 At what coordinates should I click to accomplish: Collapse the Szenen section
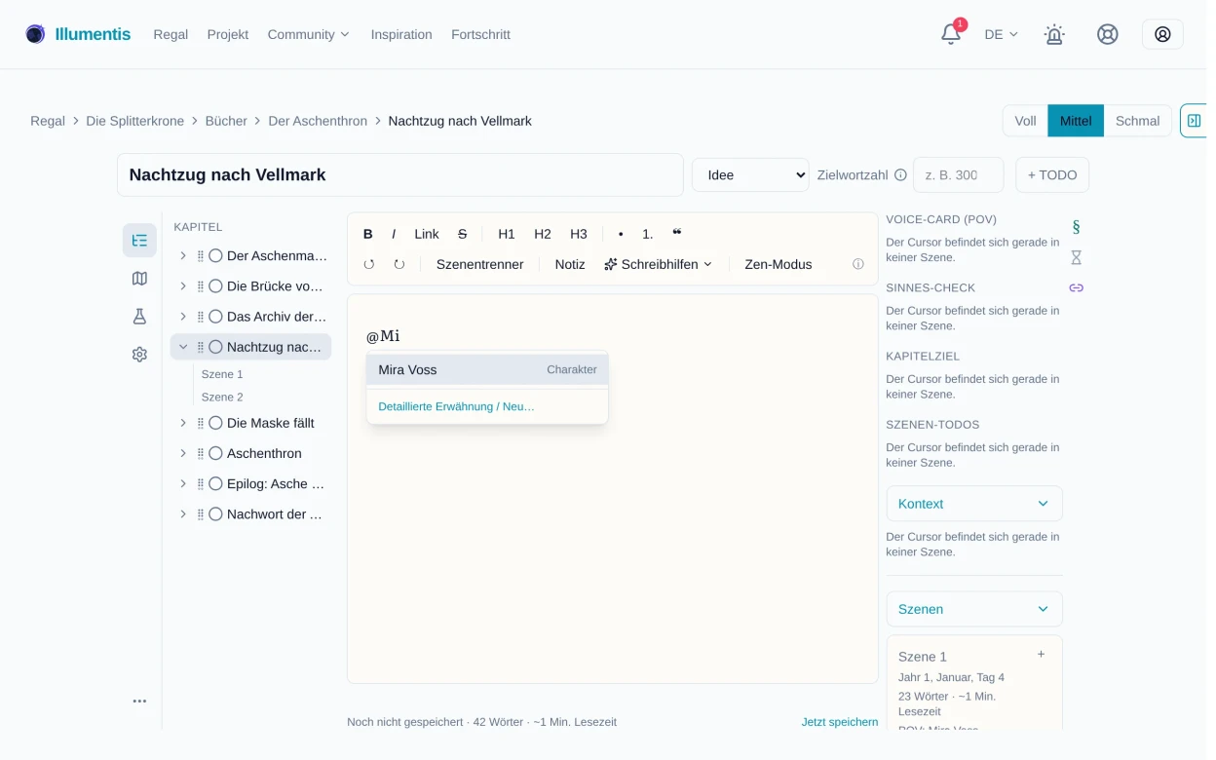pyautogui.click(x=974, y=609)
